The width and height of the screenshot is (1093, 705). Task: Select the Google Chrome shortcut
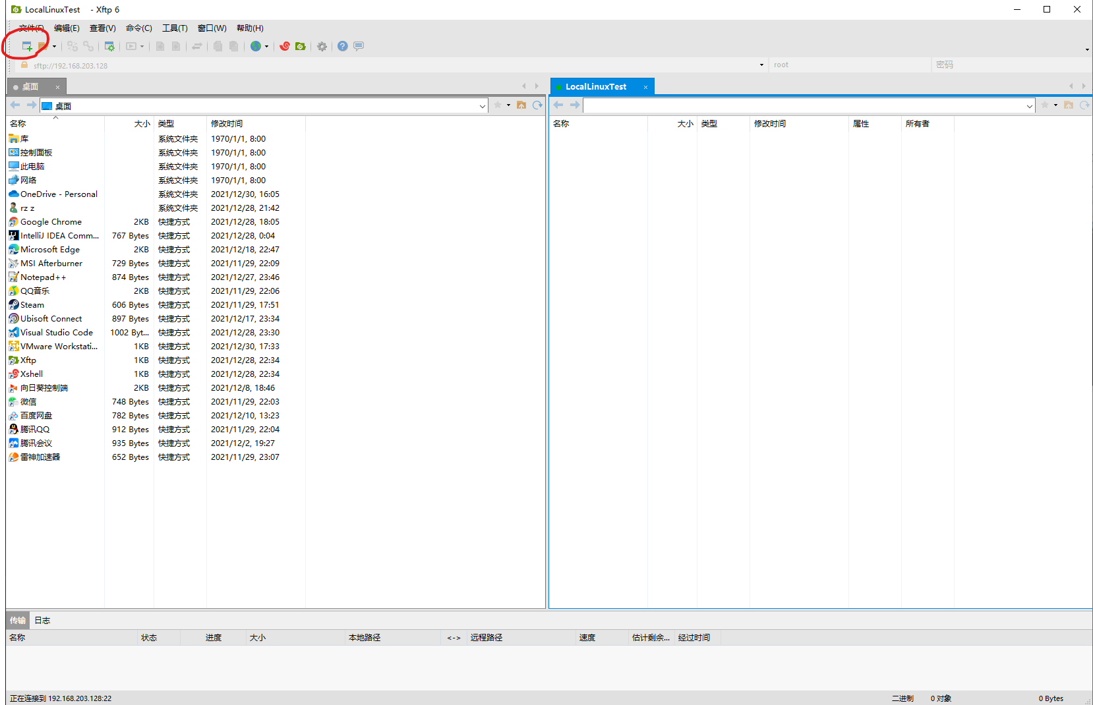coord(51,222)
